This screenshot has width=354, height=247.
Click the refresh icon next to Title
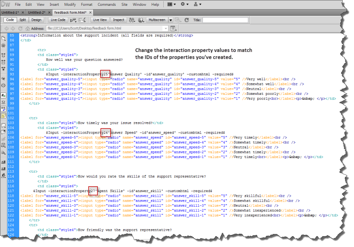(187, 20)
